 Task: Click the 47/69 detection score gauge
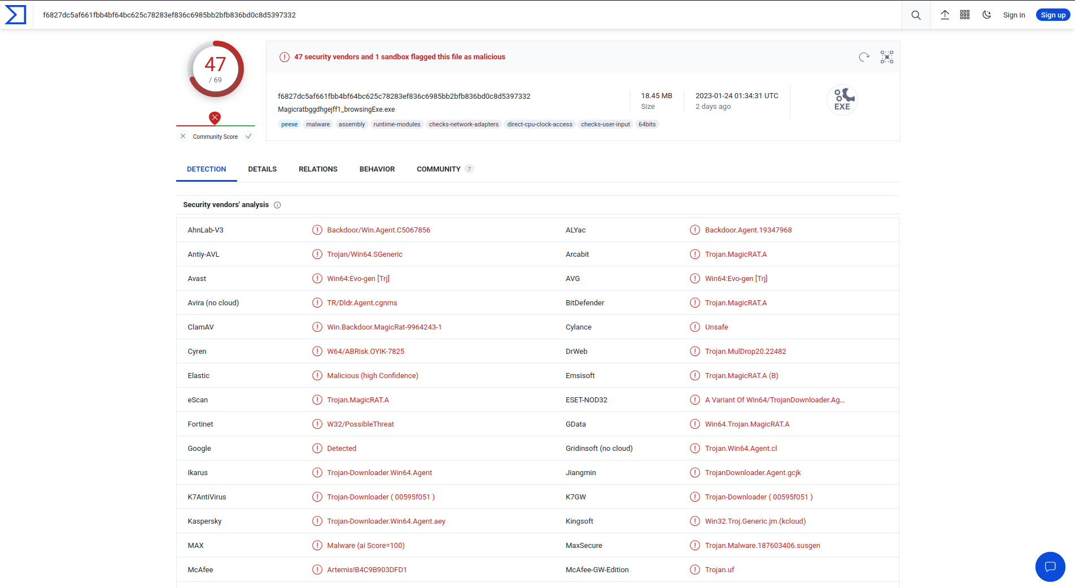click(x=216, y=69)
